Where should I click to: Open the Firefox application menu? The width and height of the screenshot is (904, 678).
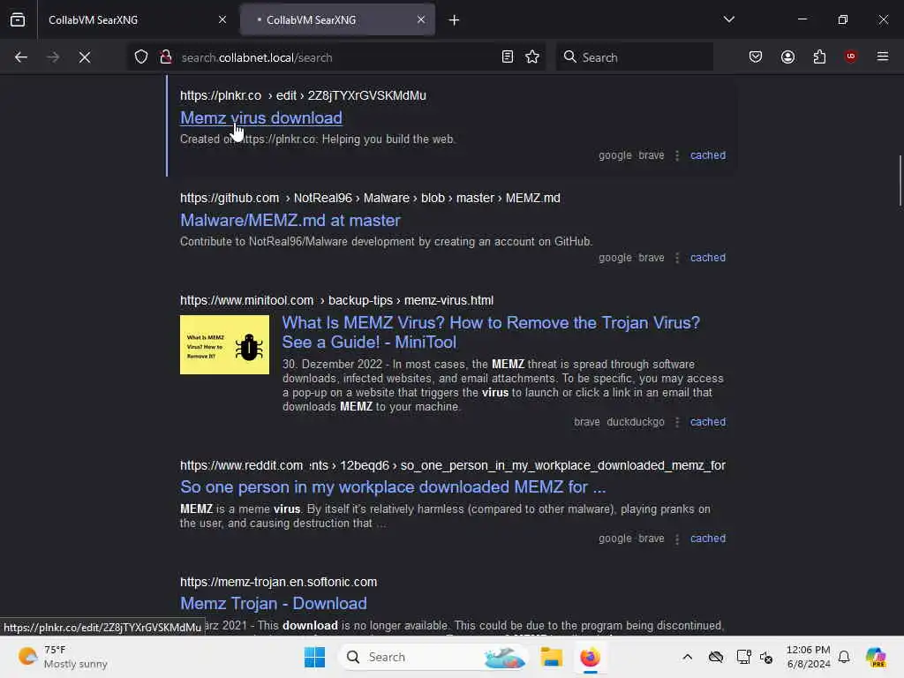click(883, 56)
